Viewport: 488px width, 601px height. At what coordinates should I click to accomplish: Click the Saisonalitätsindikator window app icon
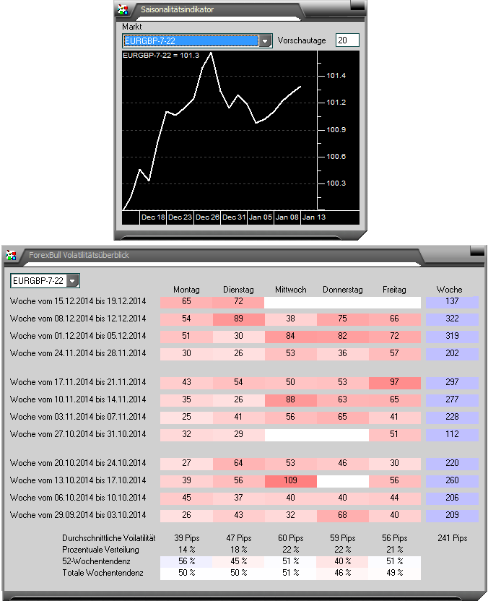point(123,9)
